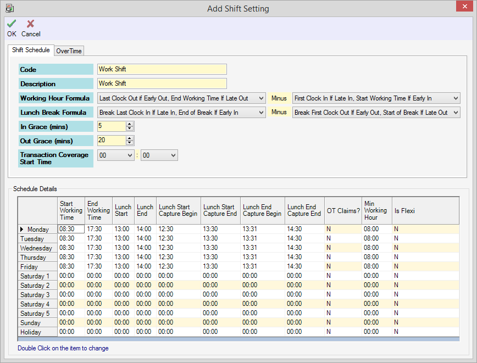Viewport: 477px width, 363px height.
Task: Open the Transaction Coverage hour dropdown
Action: coord(130,155)
